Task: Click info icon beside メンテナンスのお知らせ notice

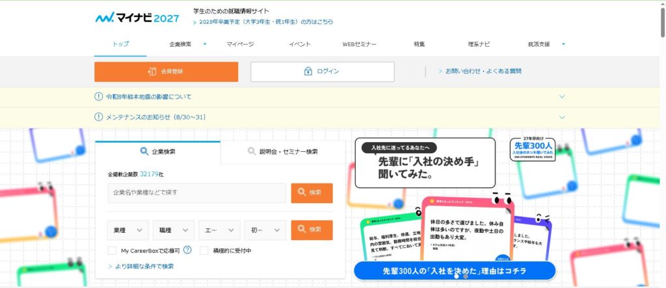Action: coord(99,117)
